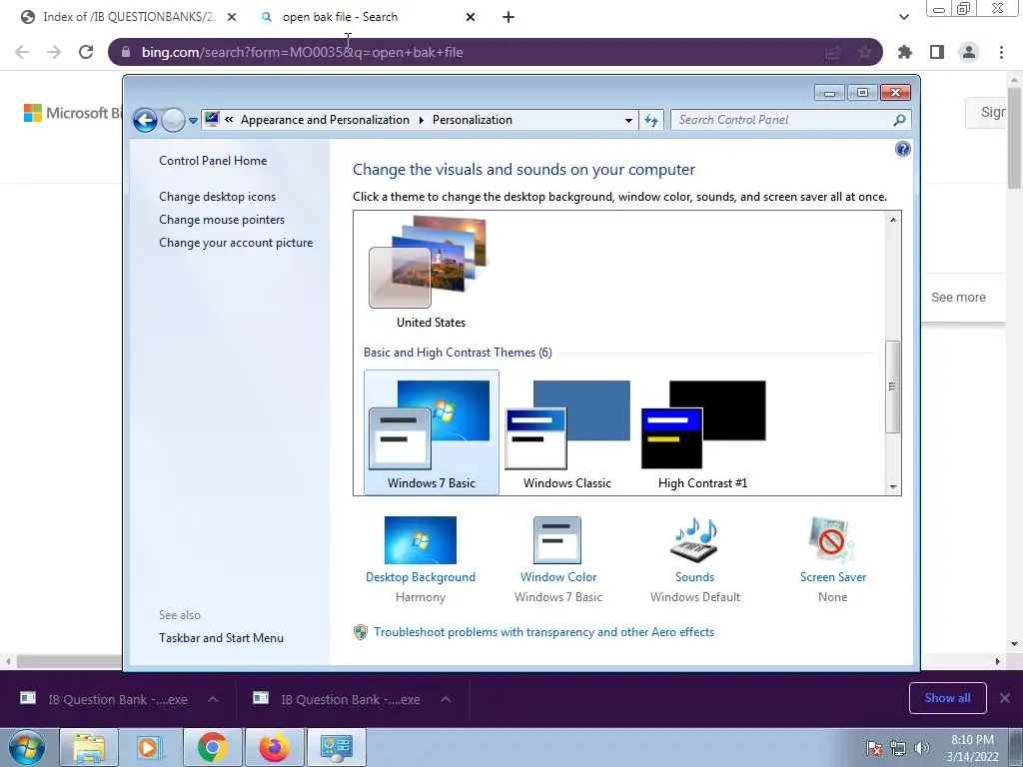
Task: Select the High Contrast #1 theme
Action: pyautogui.click(x=702, y=431)
